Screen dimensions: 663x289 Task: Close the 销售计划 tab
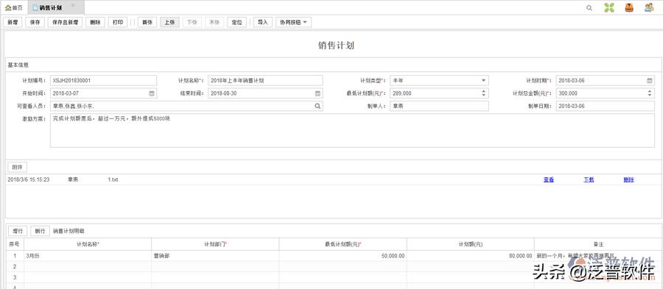point(73,5)
